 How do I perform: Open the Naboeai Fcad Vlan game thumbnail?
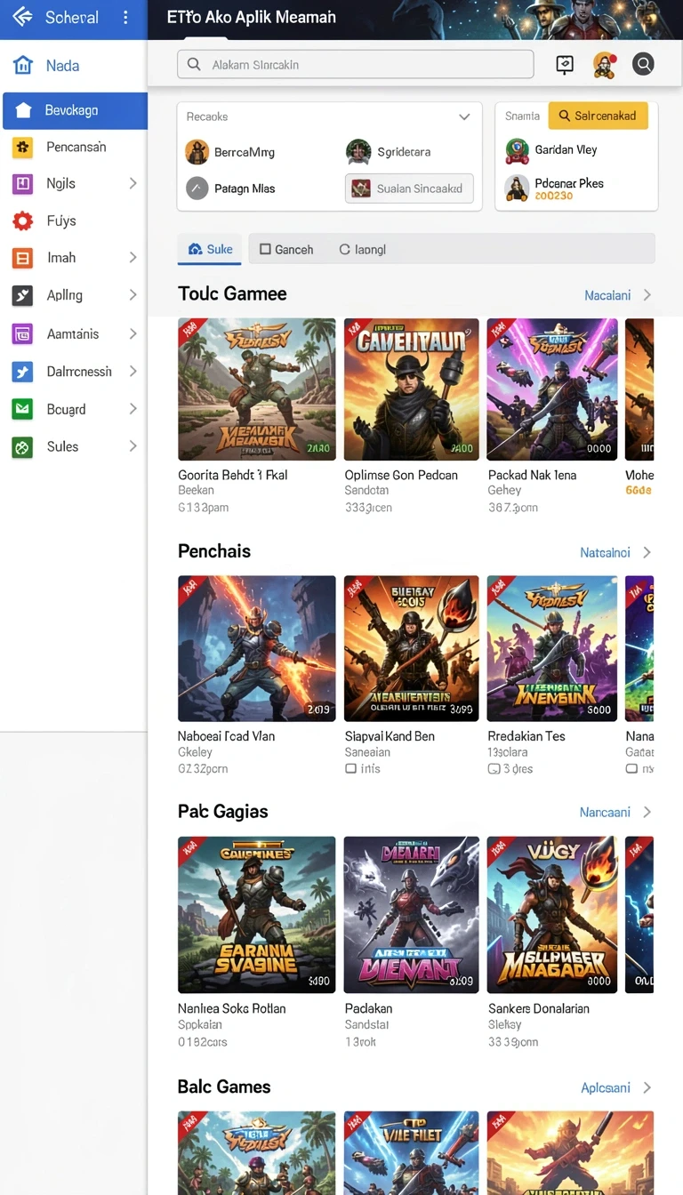[x=256, y=648]
